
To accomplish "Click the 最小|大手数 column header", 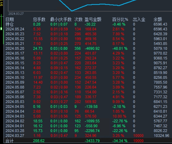I will [61, 19].
